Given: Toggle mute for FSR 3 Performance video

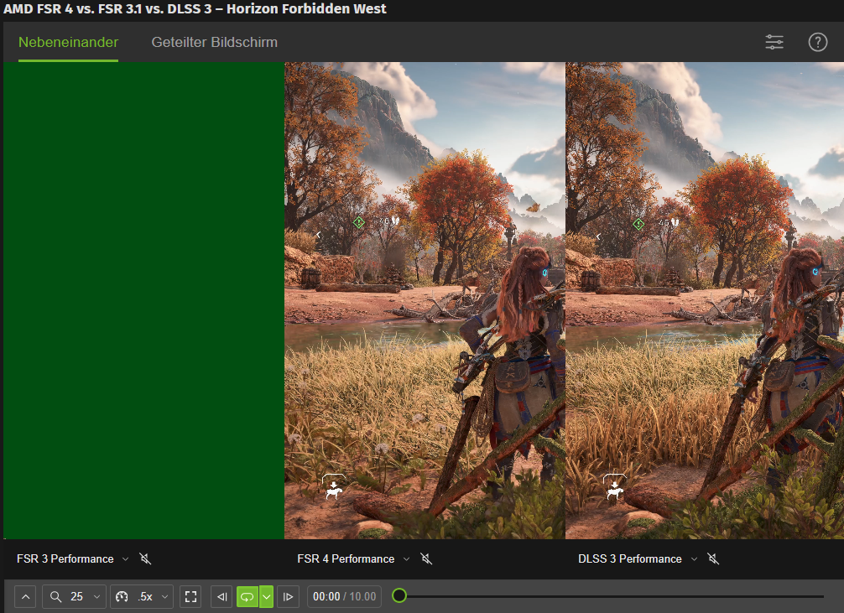Looking at the screenshot, I should (145, 558).
